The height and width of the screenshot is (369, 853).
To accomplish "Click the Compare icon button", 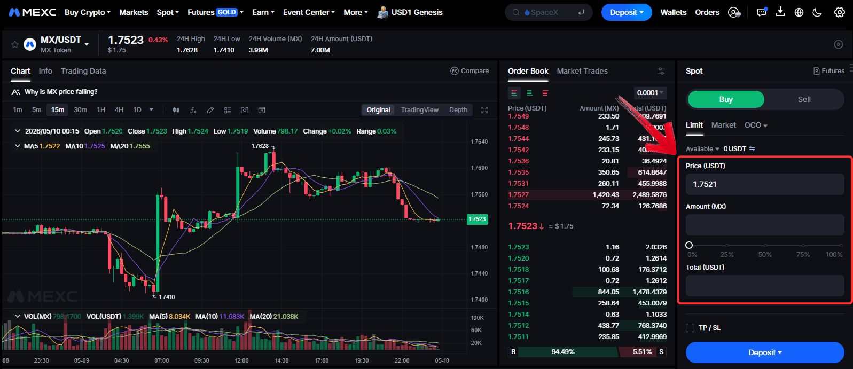I will pos(469,71).
